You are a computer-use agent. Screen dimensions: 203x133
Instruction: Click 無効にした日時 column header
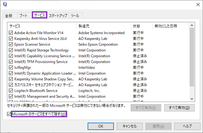click(171, 26)
